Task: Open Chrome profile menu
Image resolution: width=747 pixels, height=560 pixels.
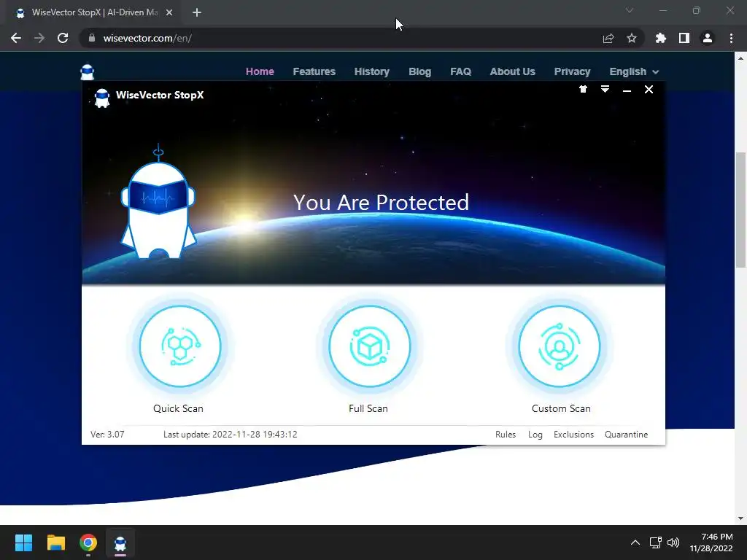Action: coord(708,38)
